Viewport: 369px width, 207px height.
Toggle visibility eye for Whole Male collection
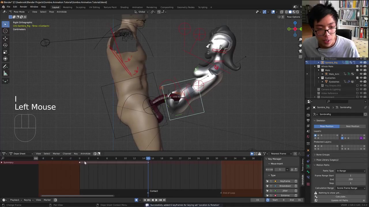pyautogui.click(x=361, y=66)
